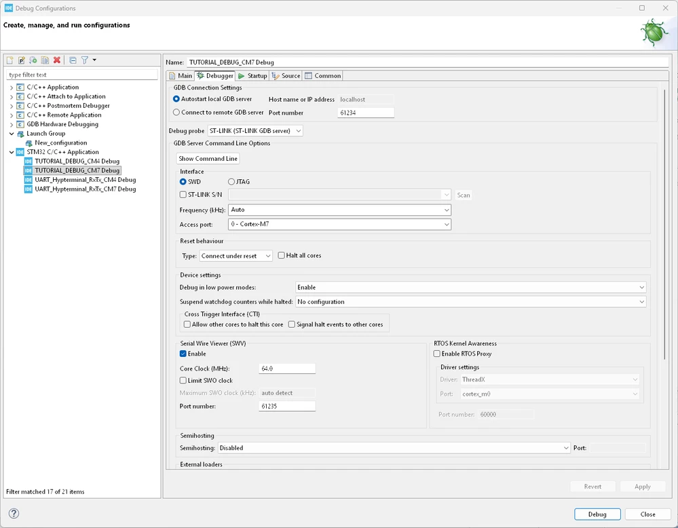Click the TUTORIAL_DEBUG_CM4 Debug IDE icon
Image resolution: width=678 pixels, height=528 pixels.
29,162
